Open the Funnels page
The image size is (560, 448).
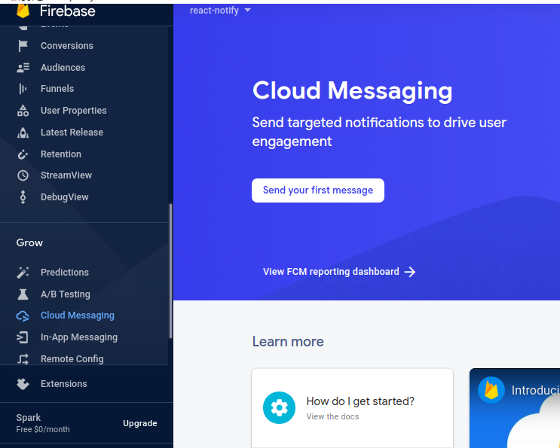pos(57,89)
